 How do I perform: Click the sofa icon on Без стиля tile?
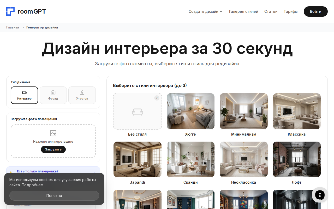(137, 112)
